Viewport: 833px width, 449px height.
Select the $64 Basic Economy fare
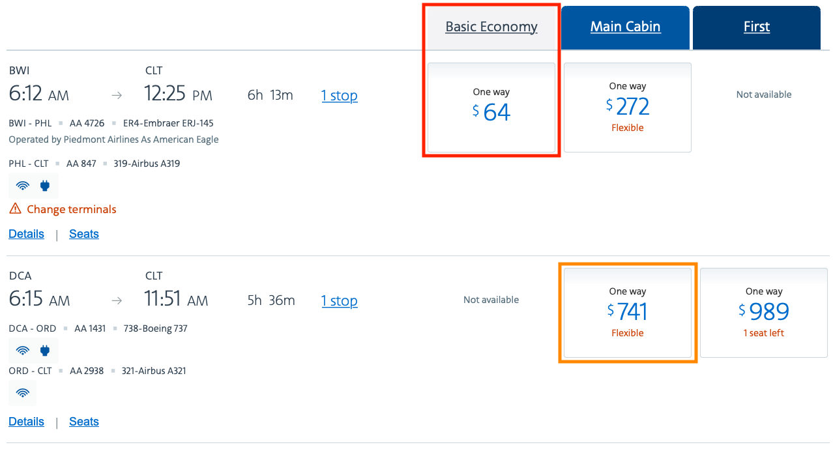[x=491, y=107]
